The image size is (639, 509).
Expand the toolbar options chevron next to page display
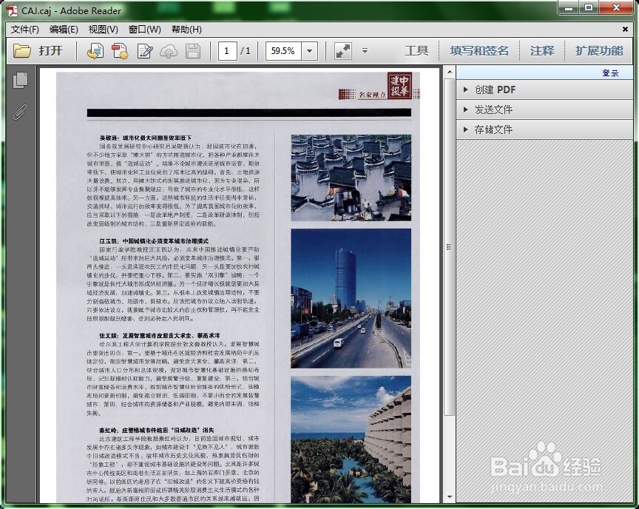click(x=365, y=51)
